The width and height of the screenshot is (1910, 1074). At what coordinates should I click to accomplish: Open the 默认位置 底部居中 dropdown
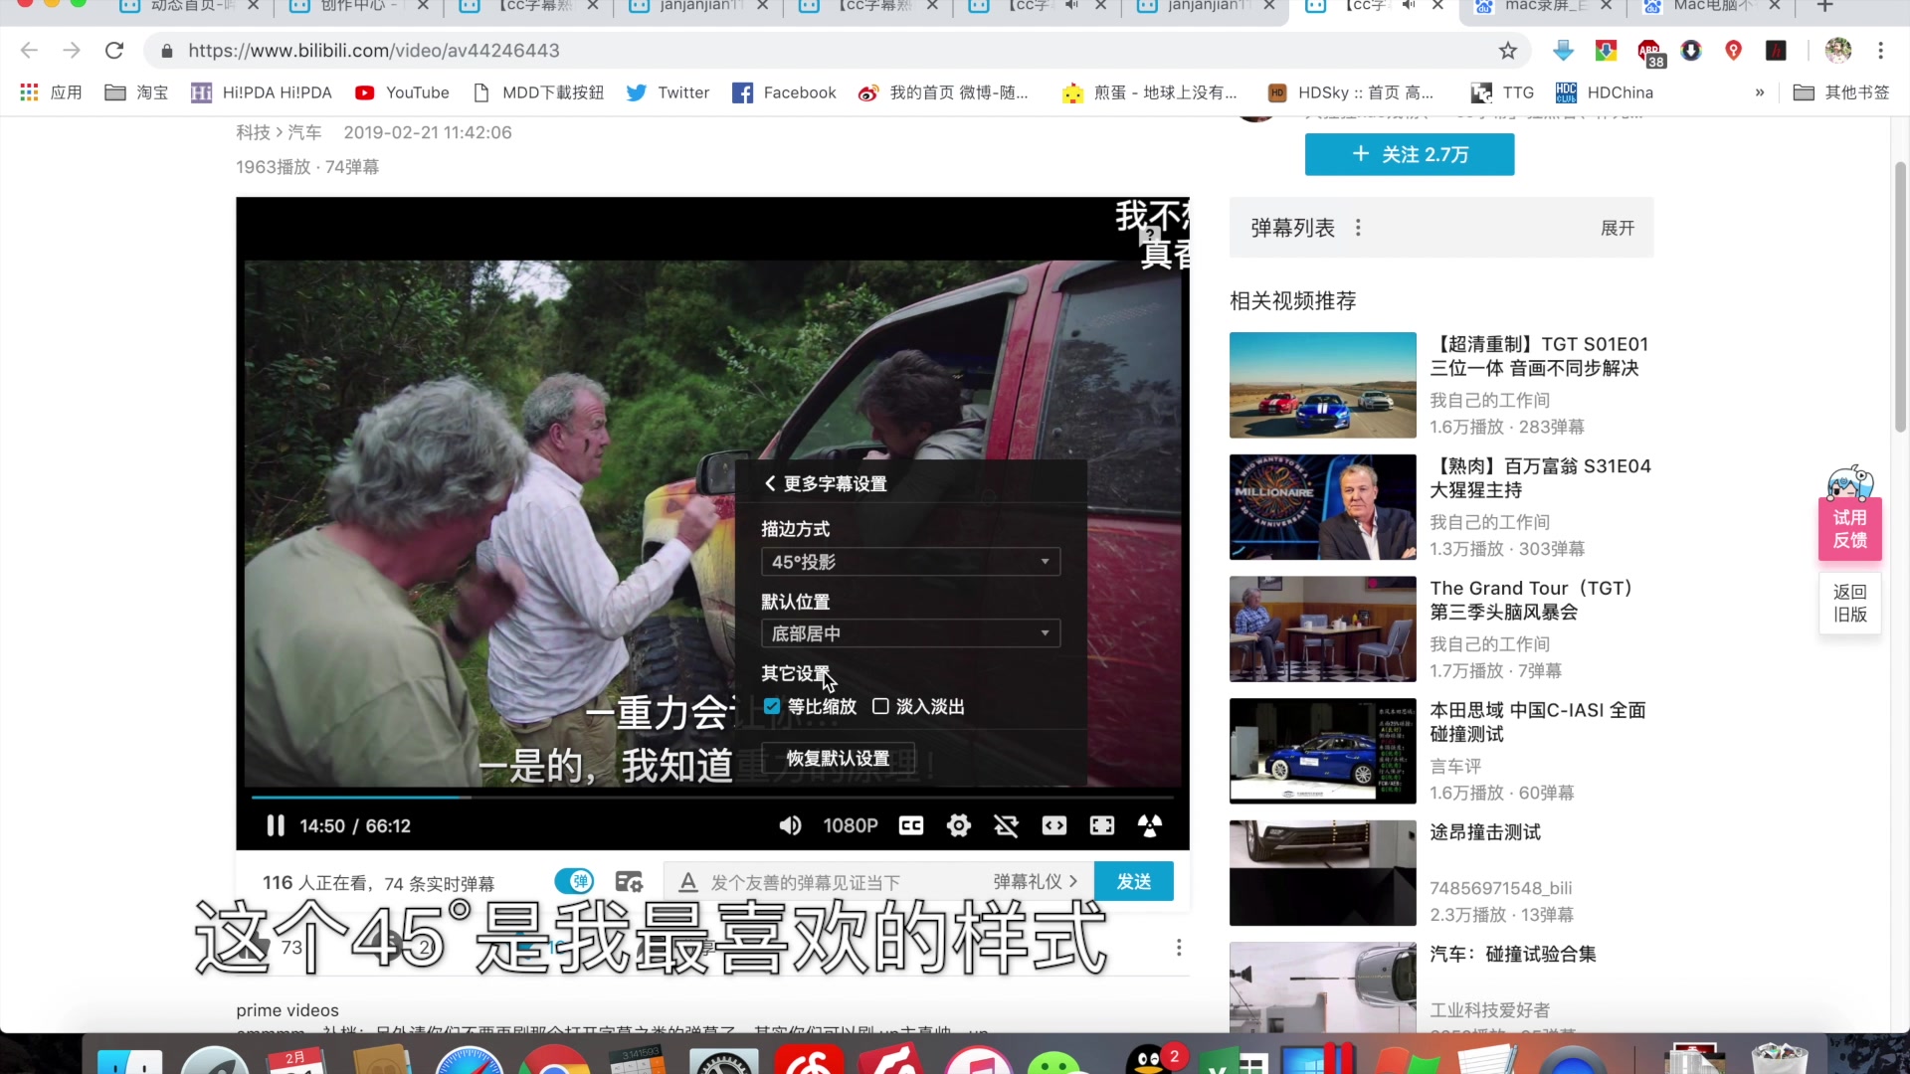point(910,633)
